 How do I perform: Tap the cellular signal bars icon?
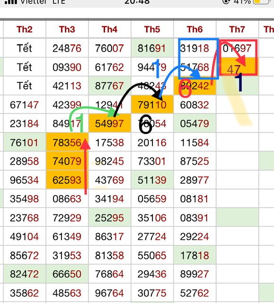click(11, 2)
